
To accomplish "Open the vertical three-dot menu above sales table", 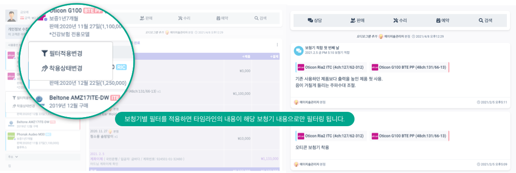I will (277, 44).
